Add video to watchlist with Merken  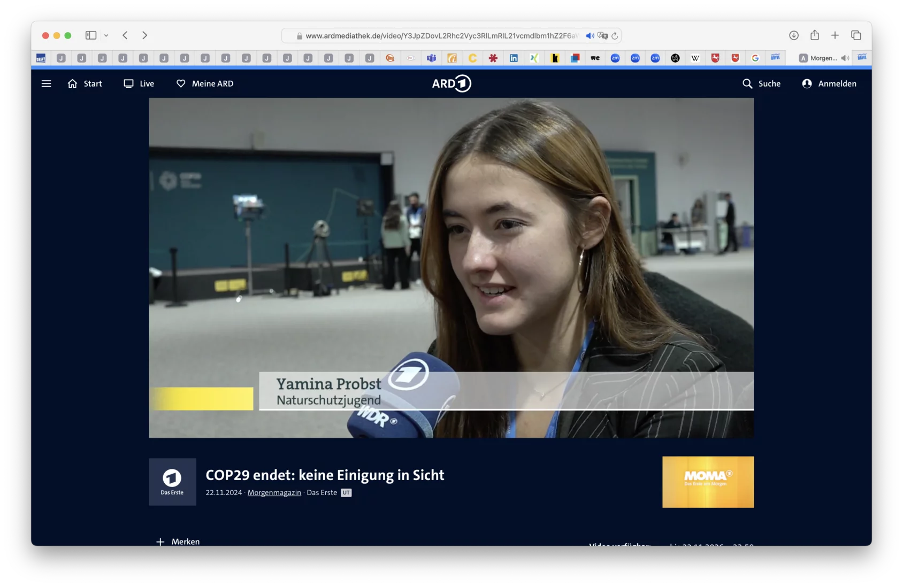pyautogui.click(x=178, y=541)
